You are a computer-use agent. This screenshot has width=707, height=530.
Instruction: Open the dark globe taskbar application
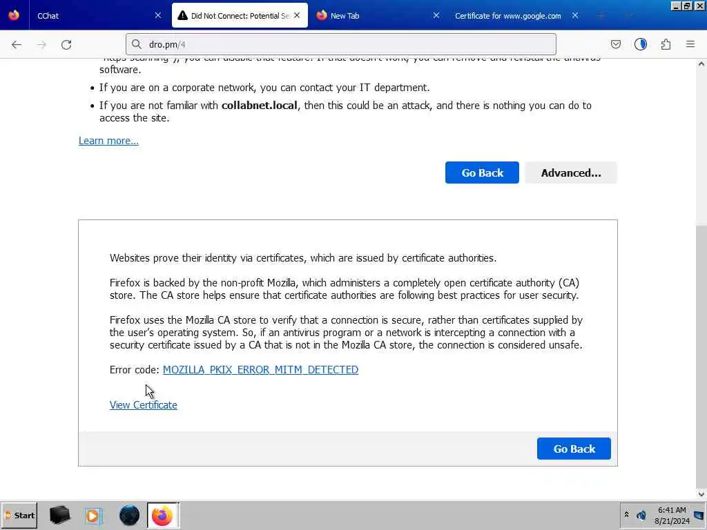pyautogui.click(x=129, y=515)
